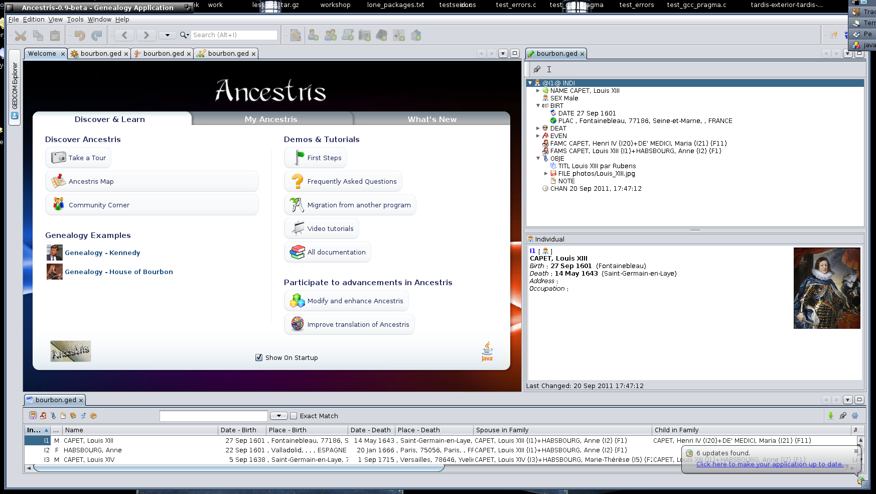The image size is (876, 494).
Task: Go forward with the right navigation arrow
Action: (x=146, y=35)
